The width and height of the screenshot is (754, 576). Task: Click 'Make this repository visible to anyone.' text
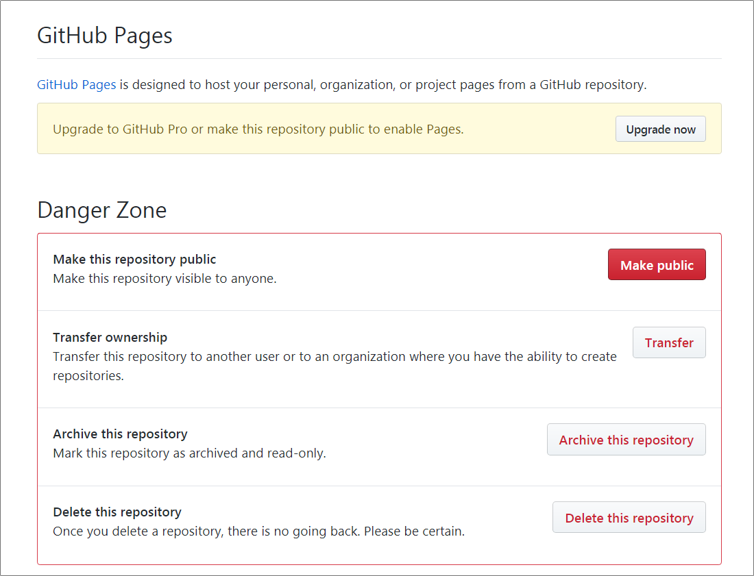click(165, 279)
